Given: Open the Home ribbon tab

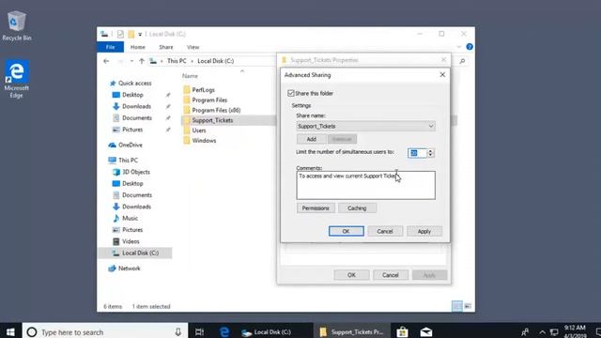Looking at the screenshot, I should tap(138, 47).
